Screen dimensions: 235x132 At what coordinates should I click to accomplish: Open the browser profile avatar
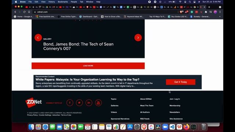[216, 12]
